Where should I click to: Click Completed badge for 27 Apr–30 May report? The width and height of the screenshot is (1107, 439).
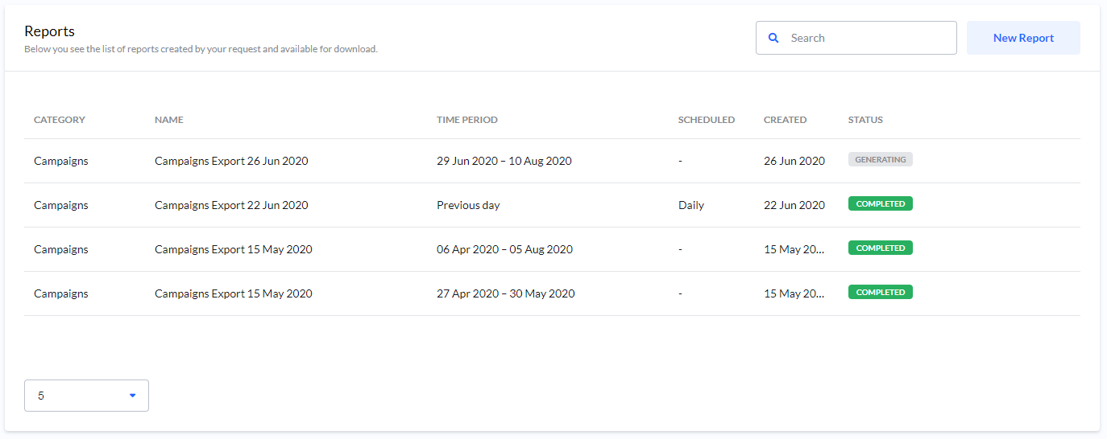point(880,293)
